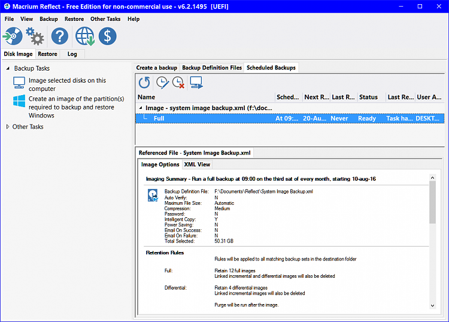
Task: Click the Imaging Summary heading text
Action: click(x=261, y=179)
